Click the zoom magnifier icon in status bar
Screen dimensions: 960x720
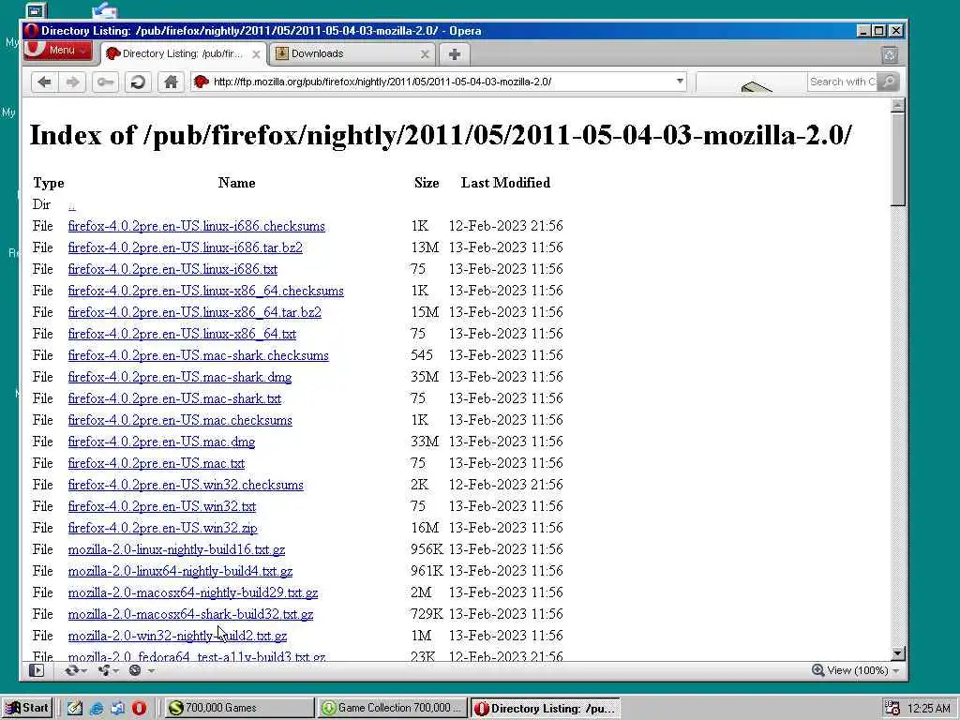(817, 670)
